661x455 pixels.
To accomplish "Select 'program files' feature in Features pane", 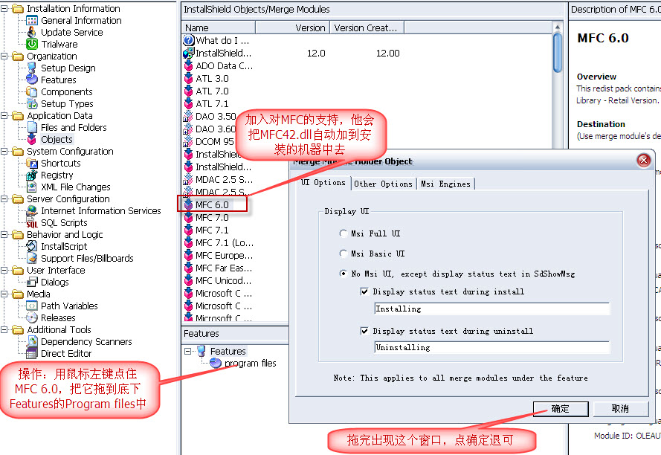I will point(250,363).
